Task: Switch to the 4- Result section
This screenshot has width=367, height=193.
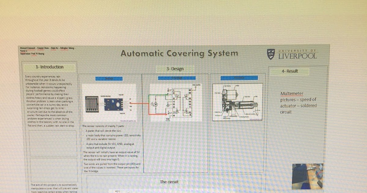Action: point(290,71)
